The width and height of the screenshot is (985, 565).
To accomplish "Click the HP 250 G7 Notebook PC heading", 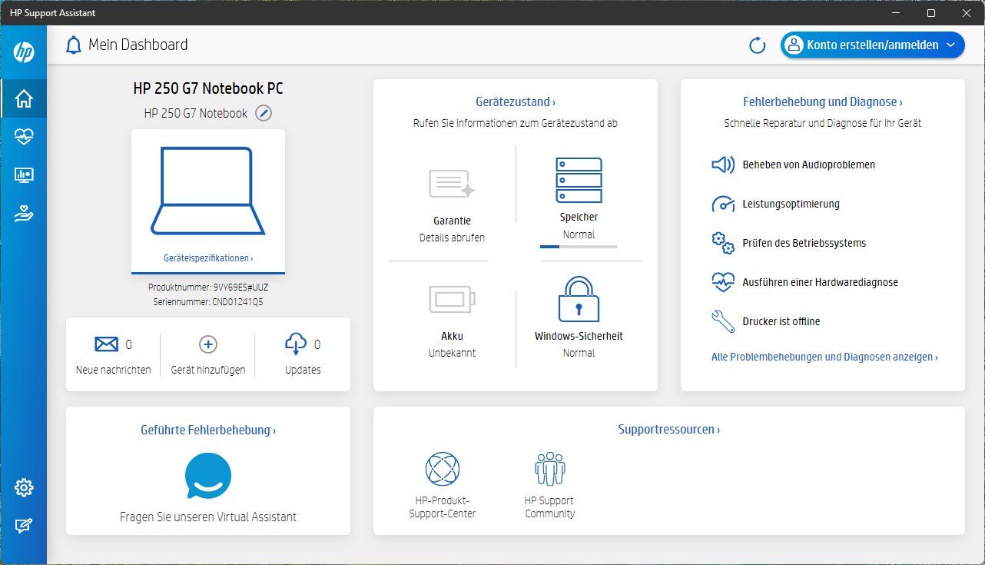I will pyautogui.click(x=208, y=88).
